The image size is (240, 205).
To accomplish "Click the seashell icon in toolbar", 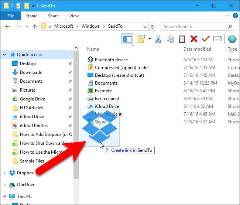I will pyautogui.click(x=232, y=39).
